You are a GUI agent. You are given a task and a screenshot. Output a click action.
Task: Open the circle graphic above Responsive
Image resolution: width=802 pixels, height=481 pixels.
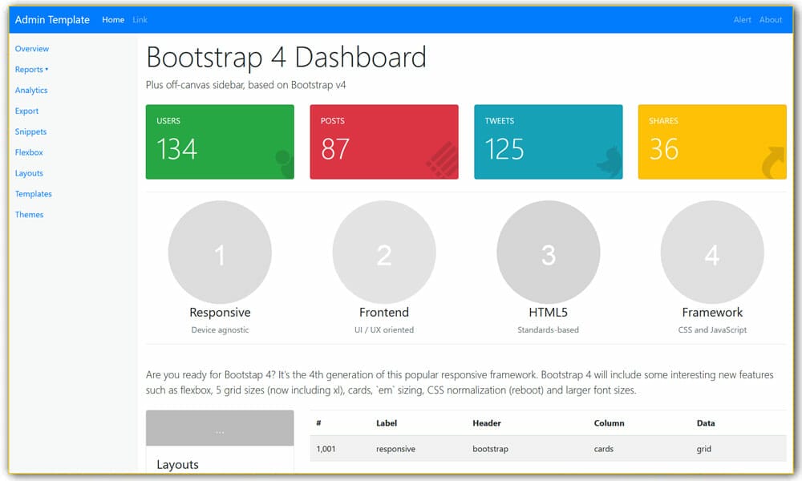220,251
